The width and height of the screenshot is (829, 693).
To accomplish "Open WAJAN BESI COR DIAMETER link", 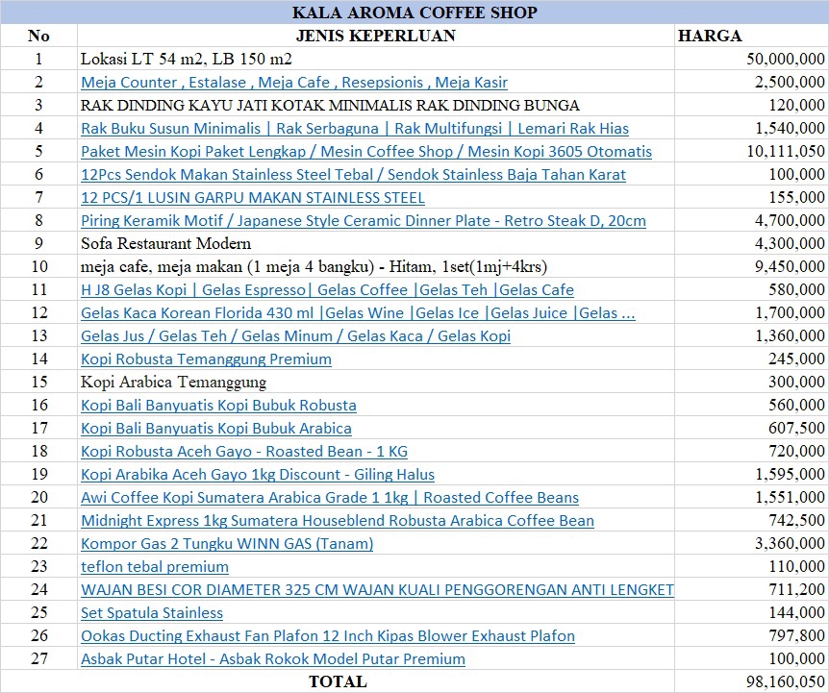I will point(377,590).
